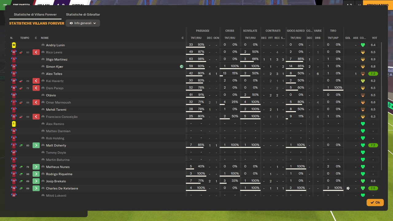Click the profile icon beside Íñigo Martínez
The width and height of the screenshot is (393, 221).
click(43, 60)
